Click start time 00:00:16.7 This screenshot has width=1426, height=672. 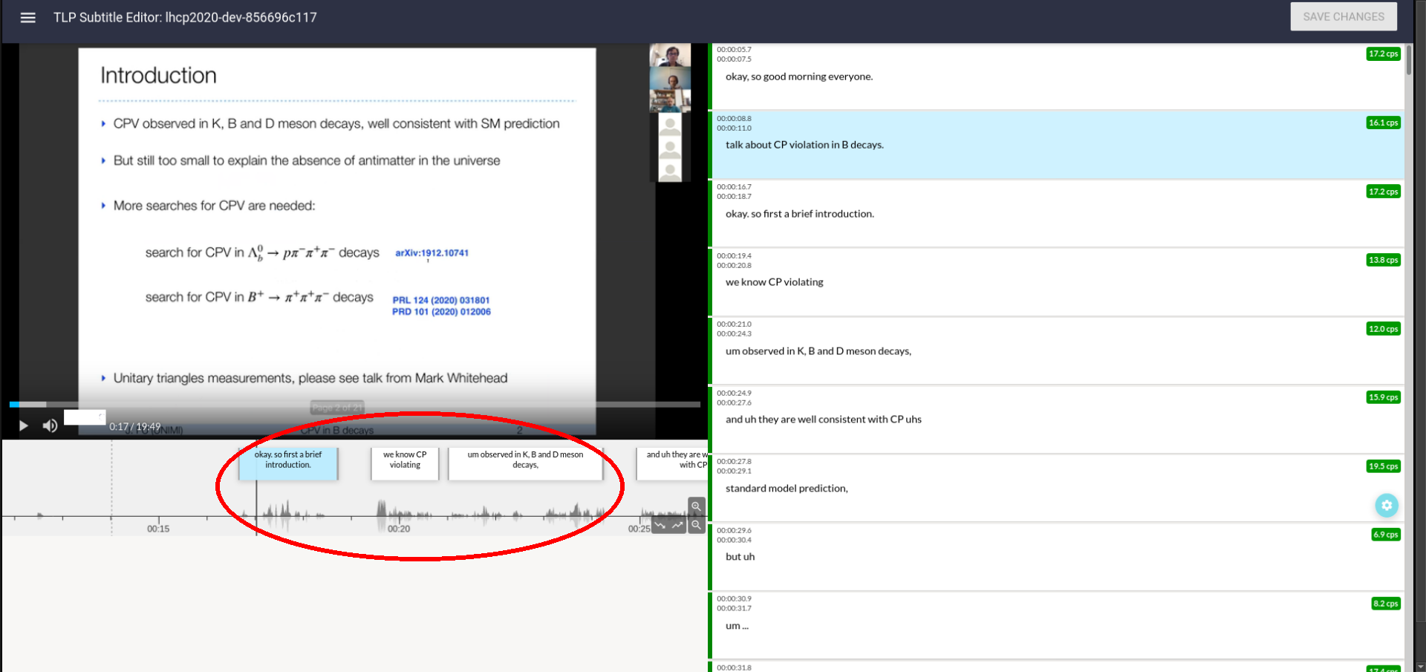[734, 187]
